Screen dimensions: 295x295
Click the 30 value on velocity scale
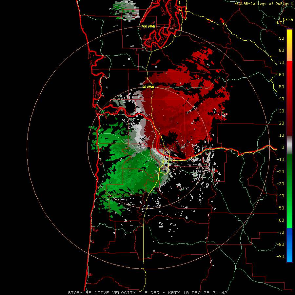282,111
